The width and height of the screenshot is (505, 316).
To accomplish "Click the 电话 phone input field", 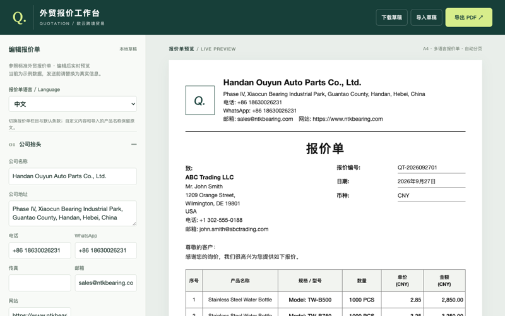I will (40, 250).
